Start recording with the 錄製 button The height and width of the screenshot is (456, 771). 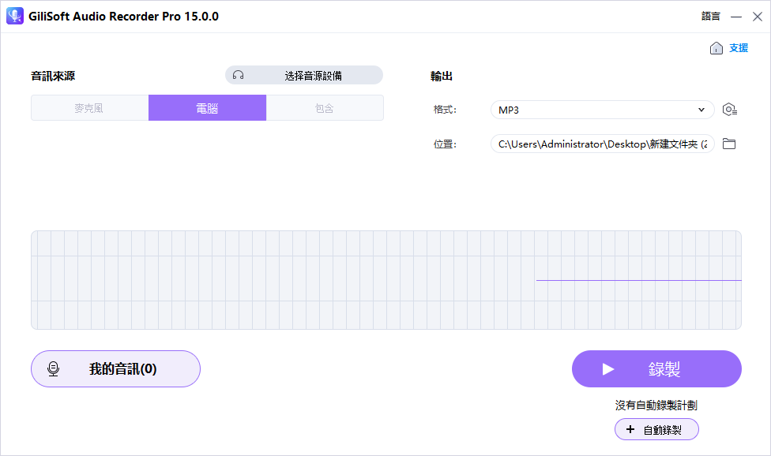[656, 368]
